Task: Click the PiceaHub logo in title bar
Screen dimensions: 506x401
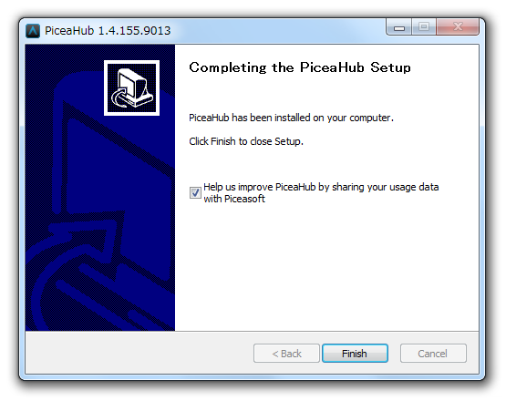Action: pos(33,31)
